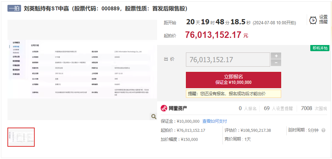Click the bid amount input field

coord(228,60)
